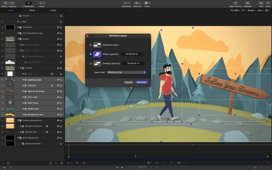Click the Replicate icon
The image size is (272, 170).
coord(248,3)
